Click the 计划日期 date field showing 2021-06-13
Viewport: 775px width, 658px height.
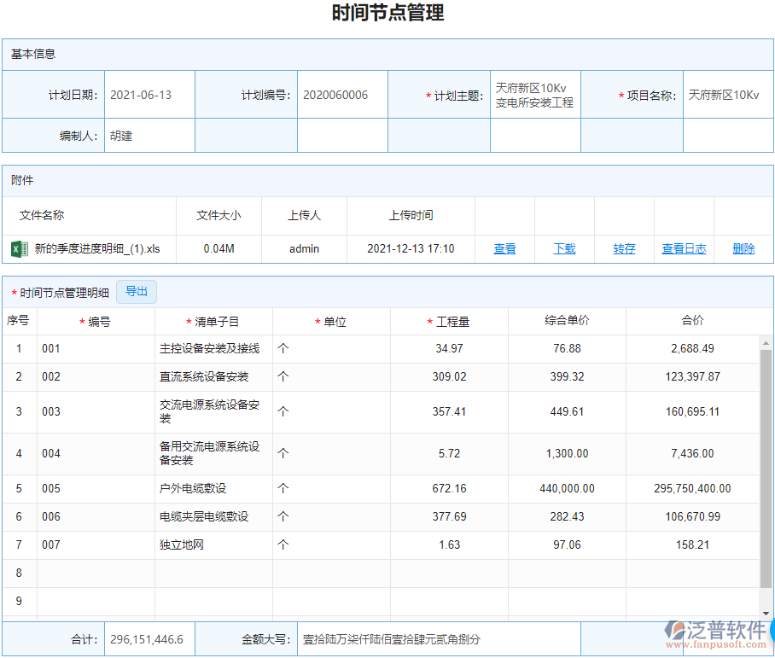pyautogui.click(x=149, y=95)
